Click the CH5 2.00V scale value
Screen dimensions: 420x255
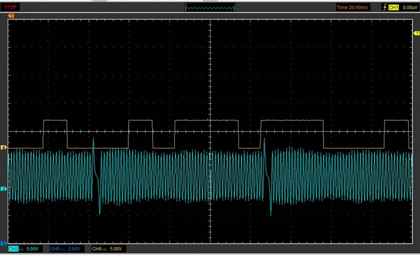75,249
